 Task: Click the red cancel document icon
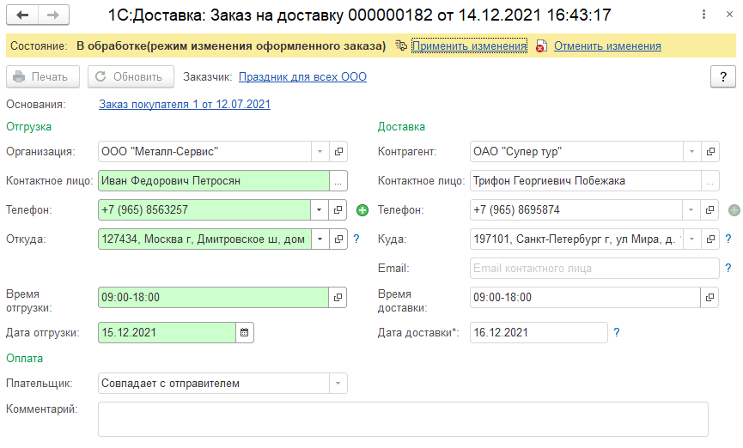point(541,46)
